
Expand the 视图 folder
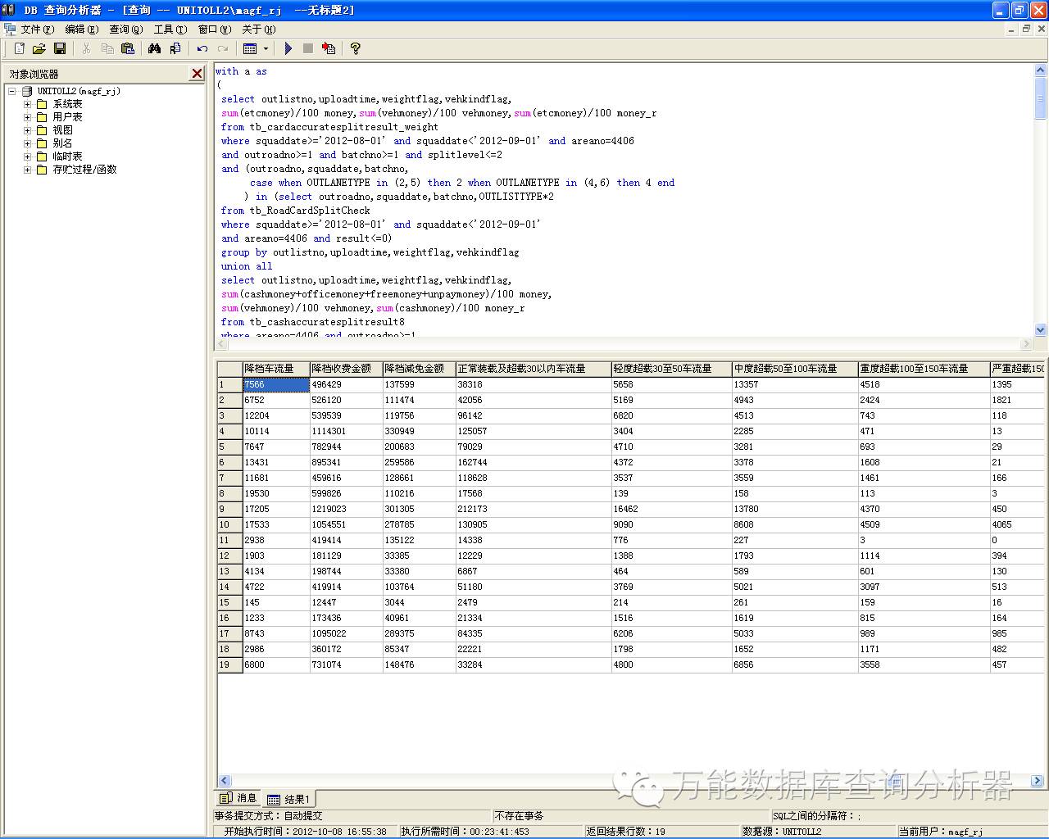[x=27, y=130]
